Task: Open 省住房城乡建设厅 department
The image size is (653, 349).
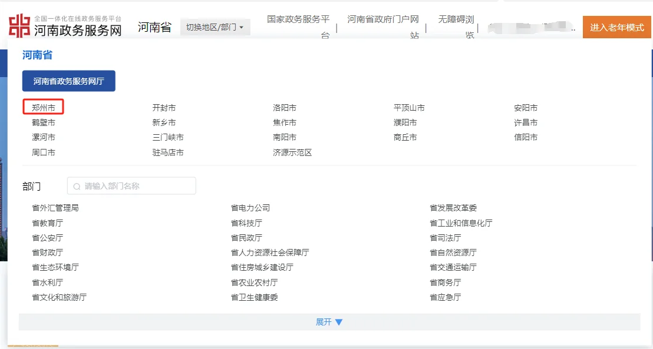Action: pos(262,267)
